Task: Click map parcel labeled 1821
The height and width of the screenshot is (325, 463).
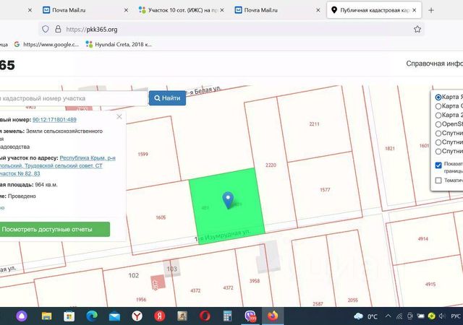Action: click(x=390, y=148)
